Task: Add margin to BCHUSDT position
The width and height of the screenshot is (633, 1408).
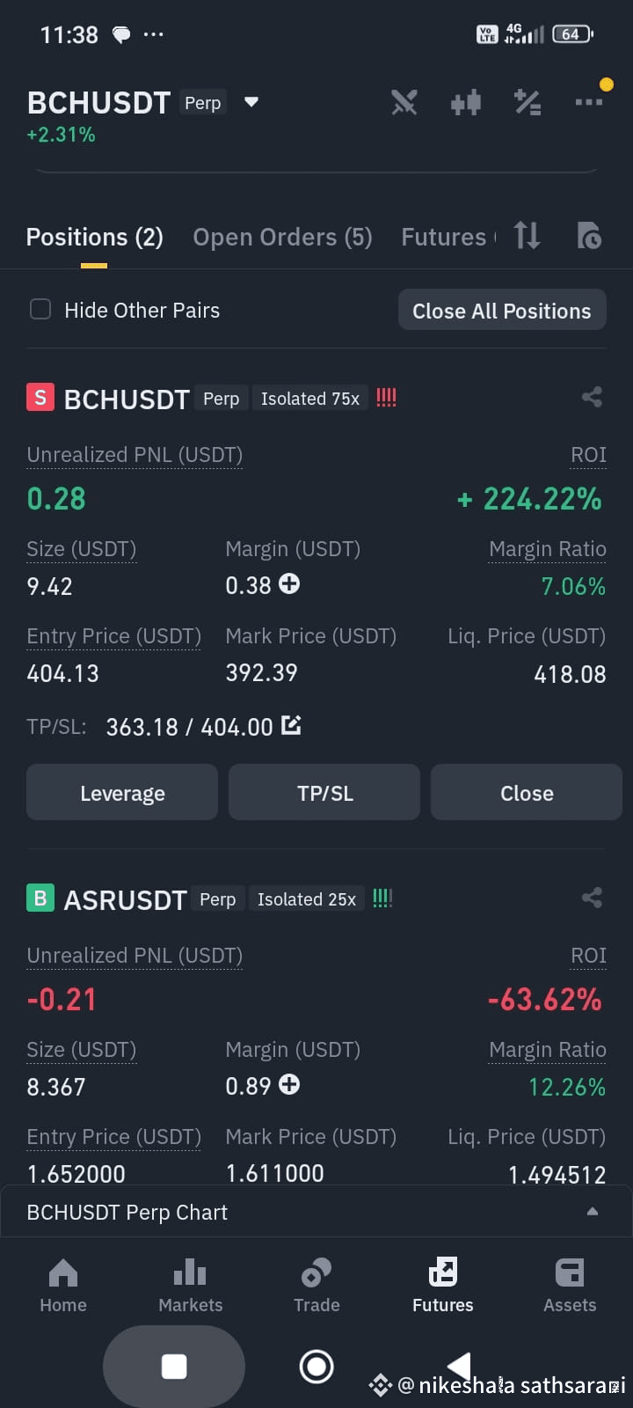Action: tap(289, 583)
